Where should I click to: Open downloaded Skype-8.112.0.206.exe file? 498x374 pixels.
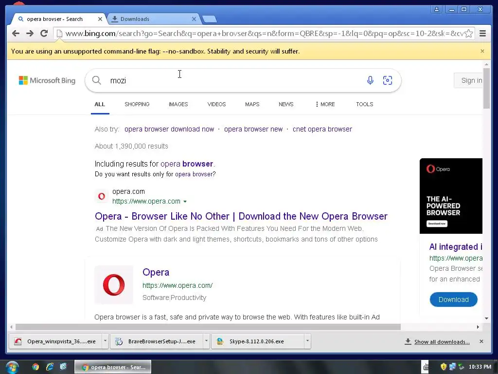[258, 341]
